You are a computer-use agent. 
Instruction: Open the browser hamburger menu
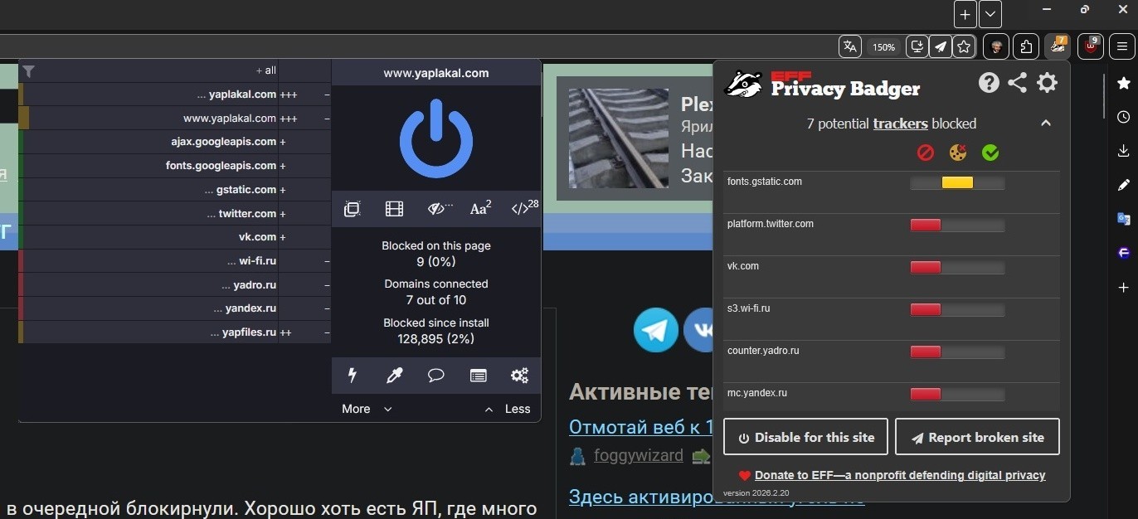click(1121, 46)
